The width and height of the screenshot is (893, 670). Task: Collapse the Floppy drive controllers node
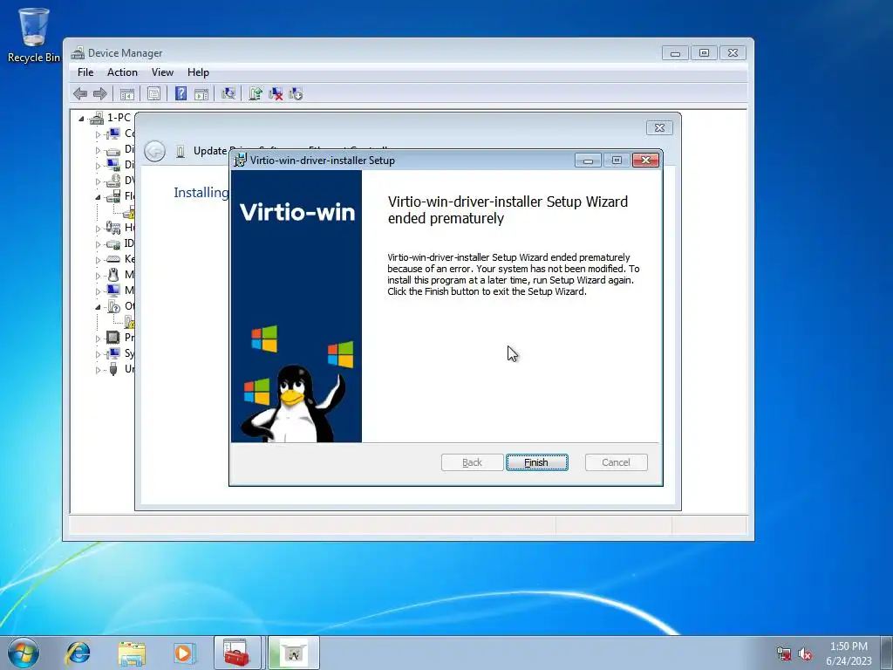pos(98,196)
